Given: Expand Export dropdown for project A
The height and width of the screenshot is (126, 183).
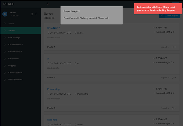Looking at the screenshot, I should pos(165,78).
